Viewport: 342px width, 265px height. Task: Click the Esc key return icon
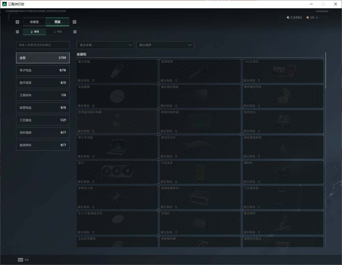[21, 260]
